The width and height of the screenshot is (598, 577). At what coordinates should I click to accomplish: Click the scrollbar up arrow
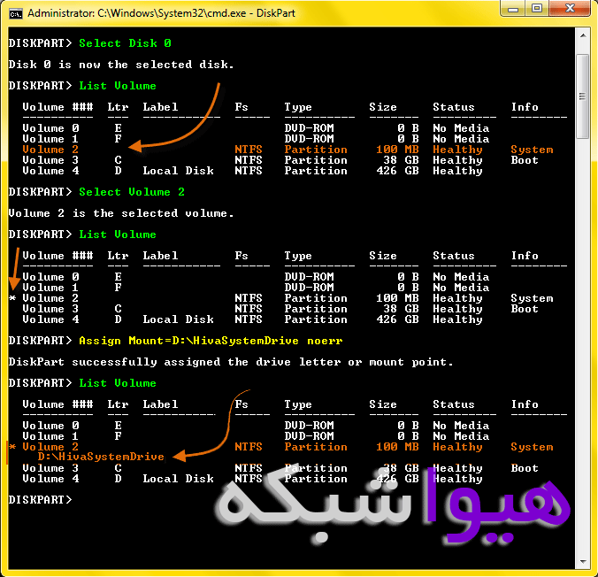583,35
